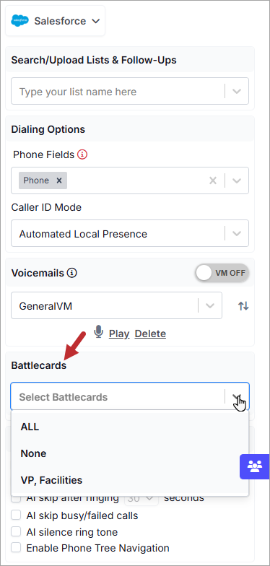The image size is (270, 566).
Task: Click the voicemail sort arrows icon
Action: tap(243, 306)
